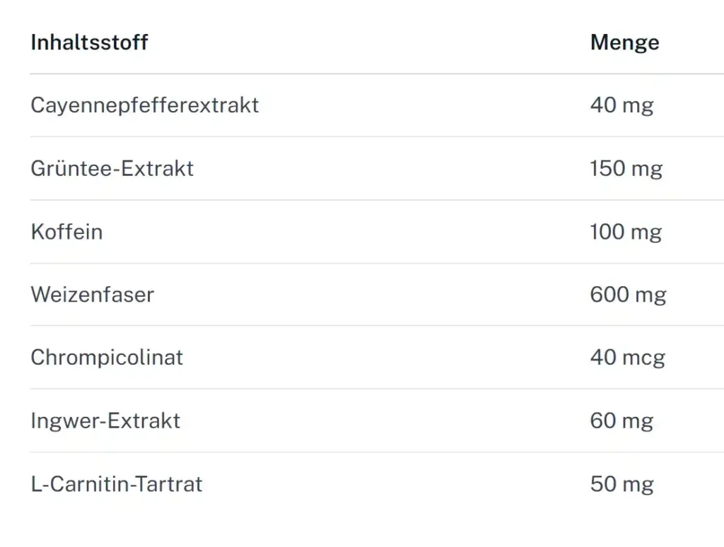Image resolution: width=724 pixels, height=547 pixels.
Task: Click the number 150 in Grüntee-Extrakt row
Action: pos(607,169)
